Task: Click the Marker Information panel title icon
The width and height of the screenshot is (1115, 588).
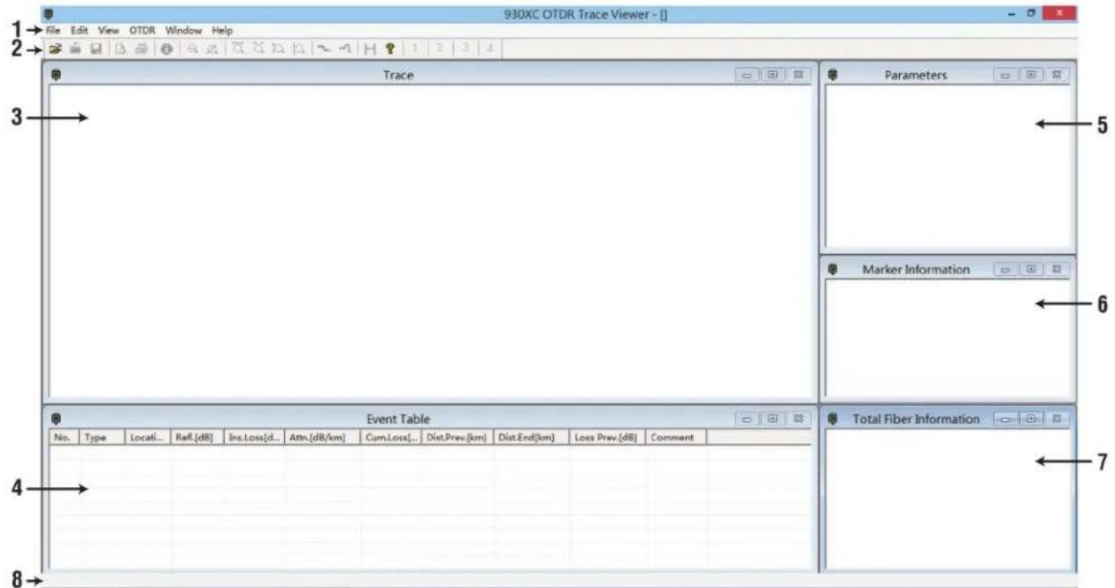Action: tap(832, 268)
